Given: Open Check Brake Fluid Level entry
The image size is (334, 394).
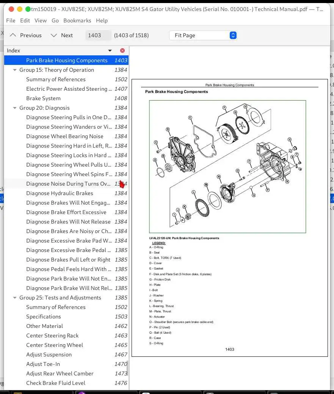Looking at the screenshot, I should coord(66,383).
